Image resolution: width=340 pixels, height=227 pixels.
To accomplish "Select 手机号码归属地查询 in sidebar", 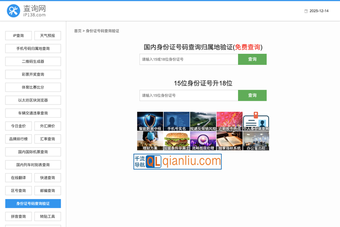I will [33, 49].
